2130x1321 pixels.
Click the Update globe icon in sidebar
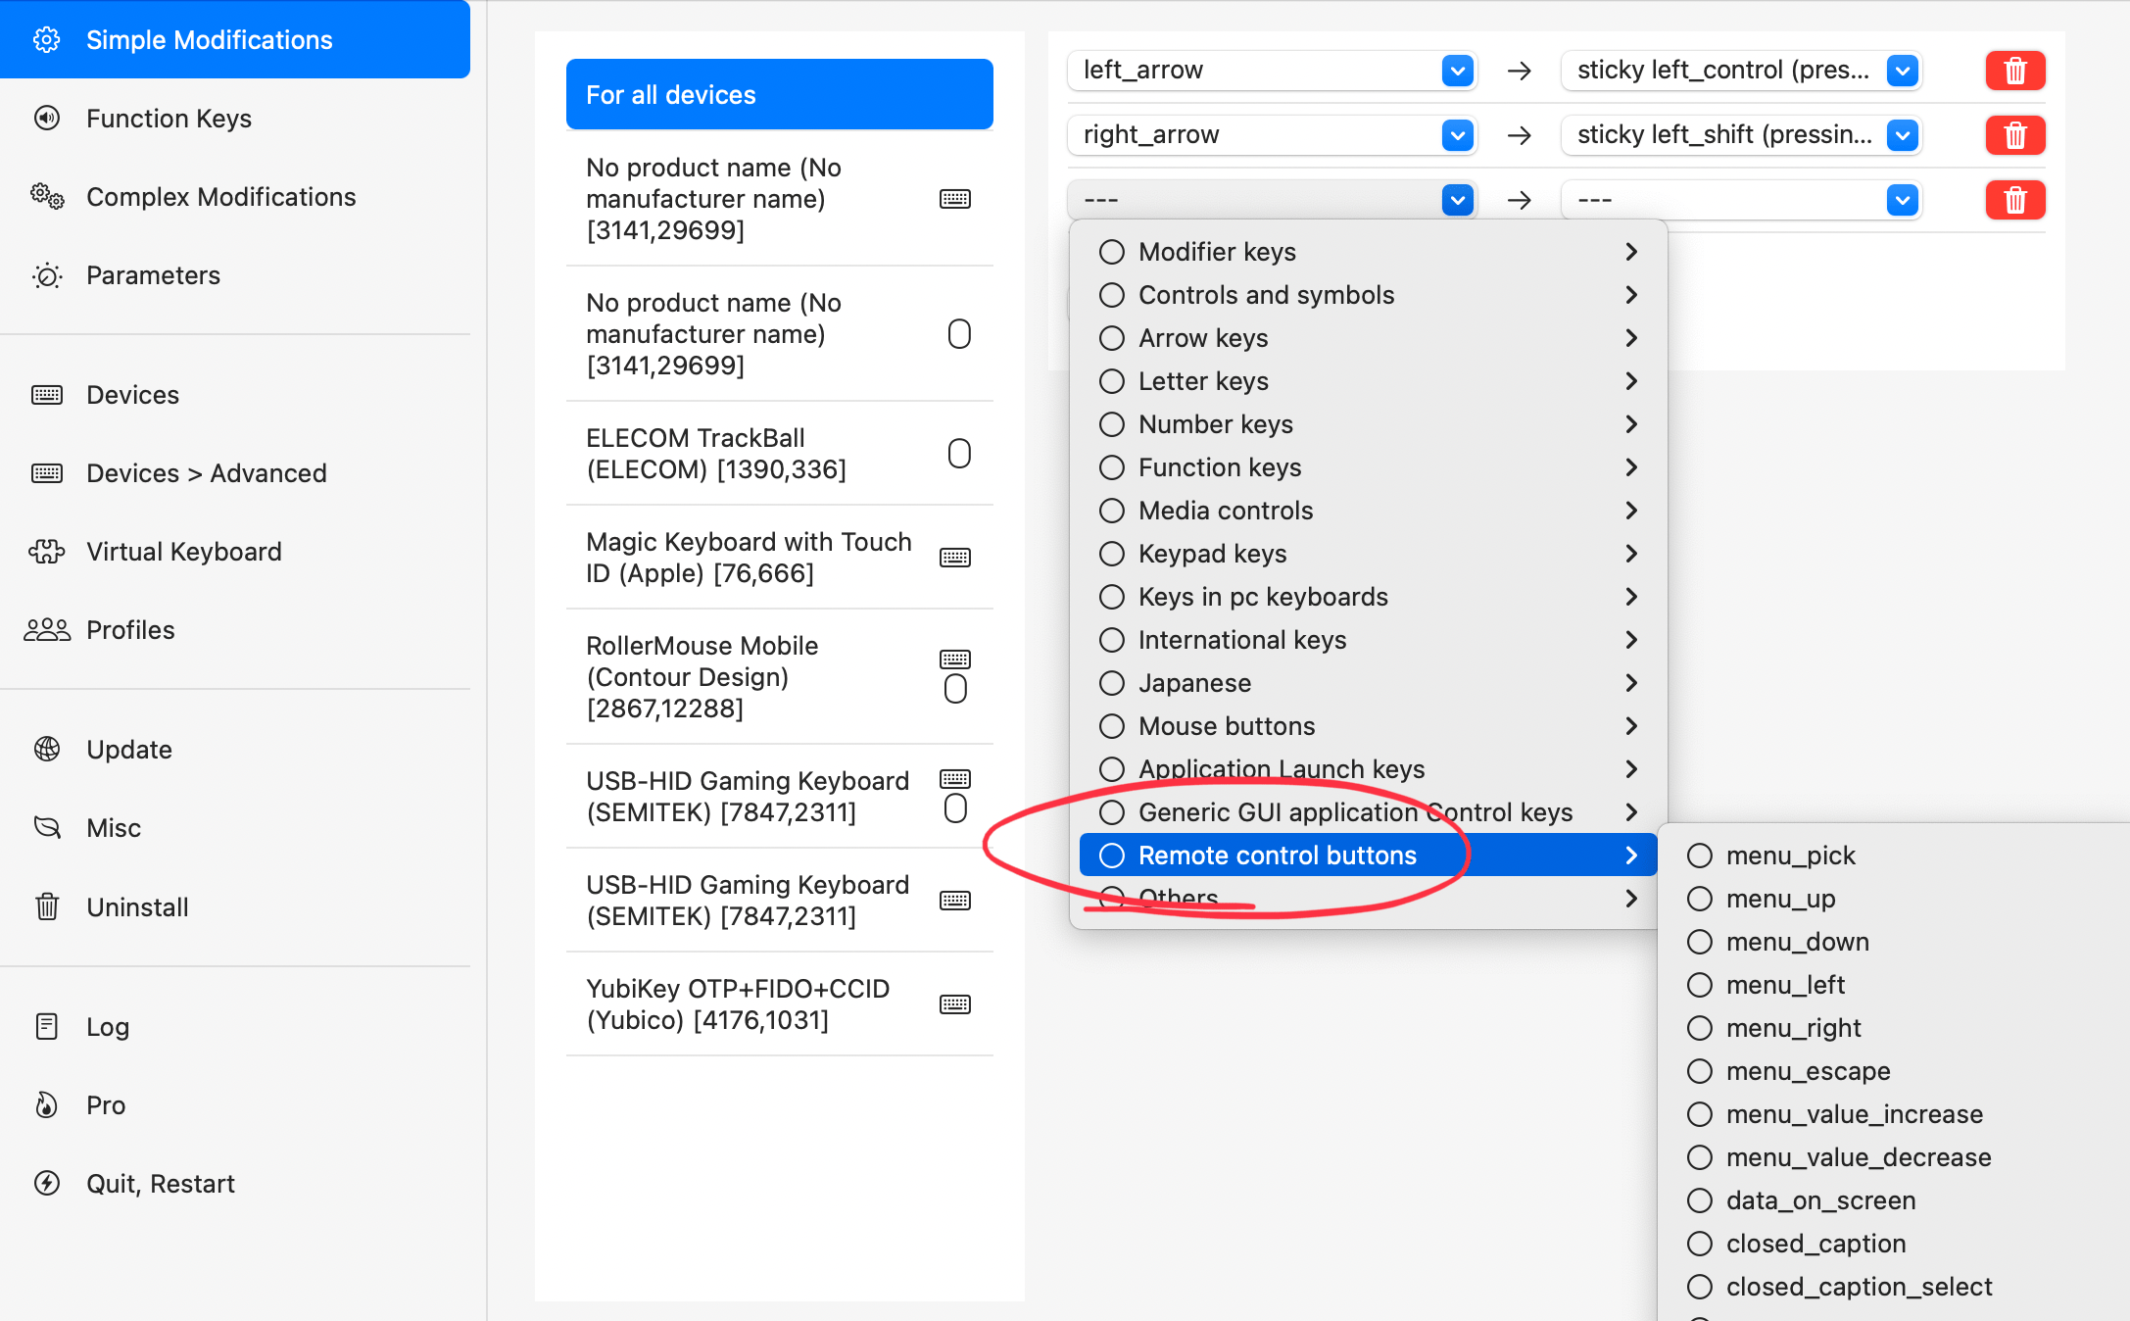[x=46, y=749]
